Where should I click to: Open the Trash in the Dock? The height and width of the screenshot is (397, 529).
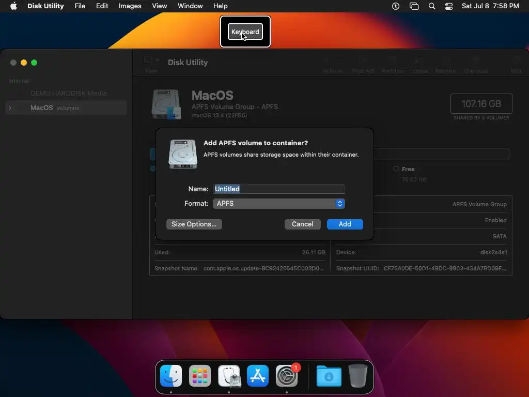(357, 376)
